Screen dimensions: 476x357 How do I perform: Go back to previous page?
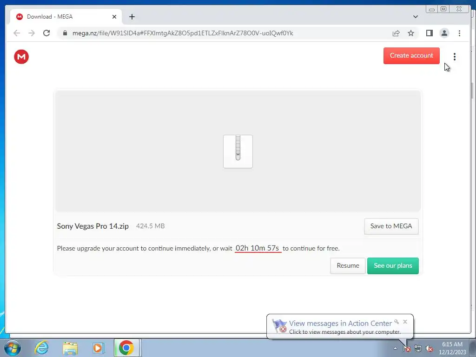click(17, 33)
